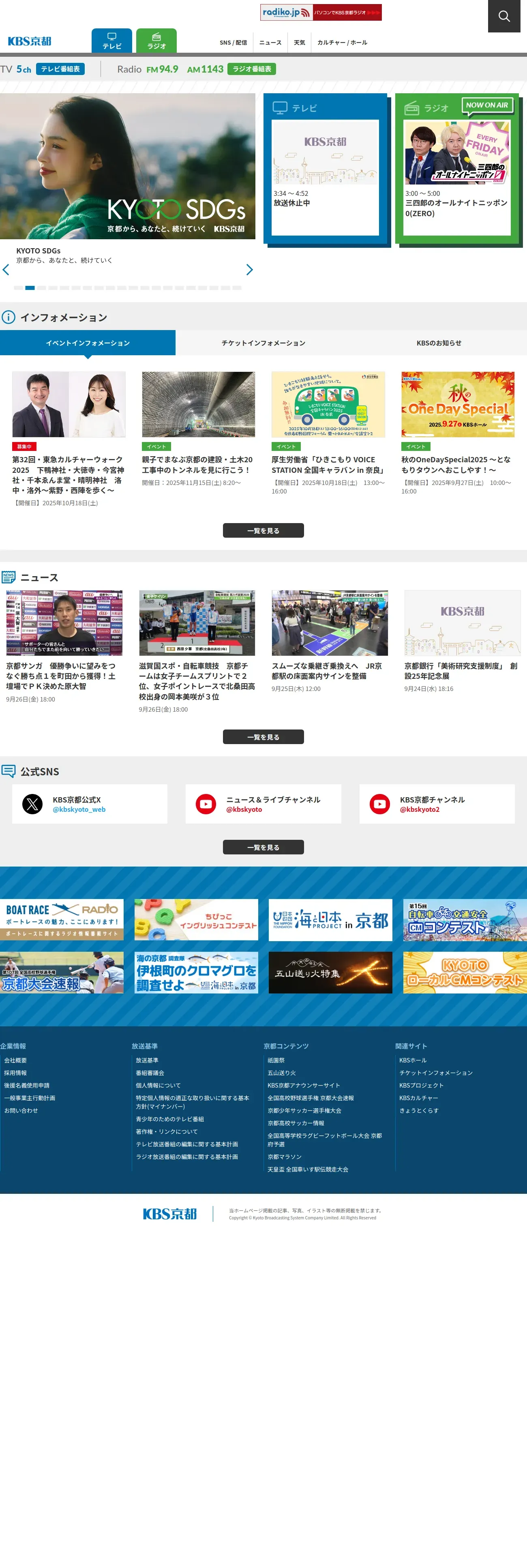Screen dimensions: 527x1562
Task: Open 番組審議会 footer link
Action: click(x=150, y=1073)
